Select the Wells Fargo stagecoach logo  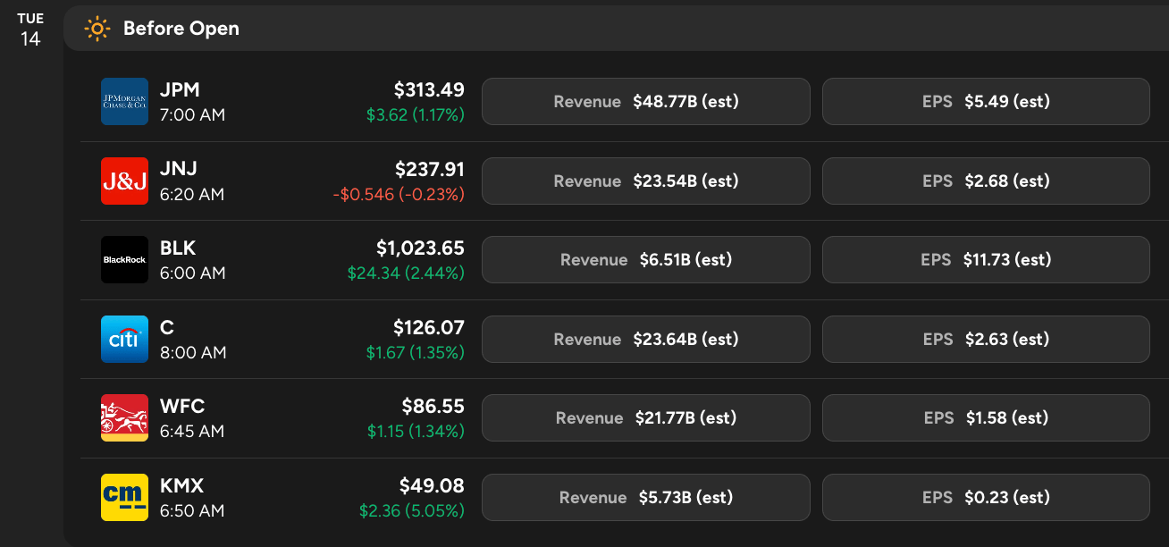(x=124, y=418)
